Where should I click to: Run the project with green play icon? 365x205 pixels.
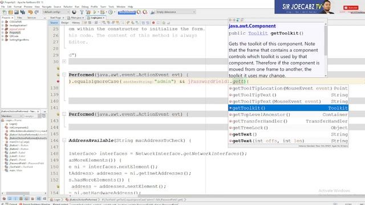click(95, 12)
